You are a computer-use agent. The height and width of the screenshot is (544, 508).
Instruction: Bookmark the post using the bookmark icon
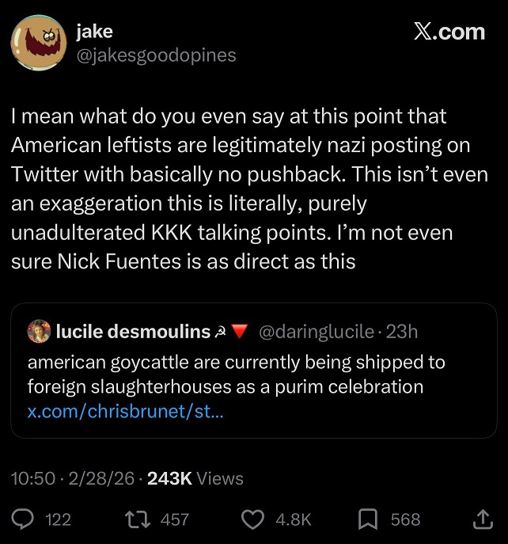tap(368, 519)
